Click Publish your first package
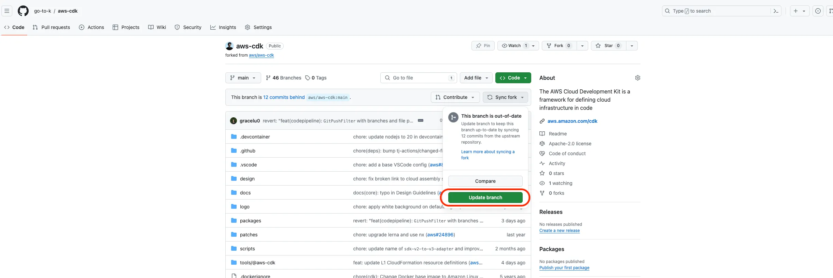Screen dimensions: 833x278 coord(564,268)
